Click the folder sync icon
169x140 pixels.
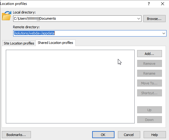point(6,16)
